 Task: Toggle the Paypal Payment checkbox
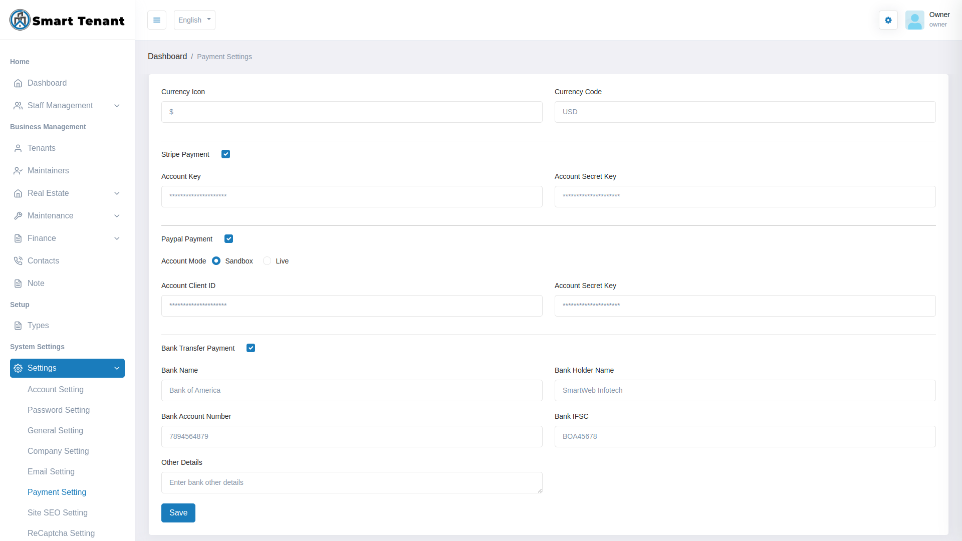tap(228, 239)
